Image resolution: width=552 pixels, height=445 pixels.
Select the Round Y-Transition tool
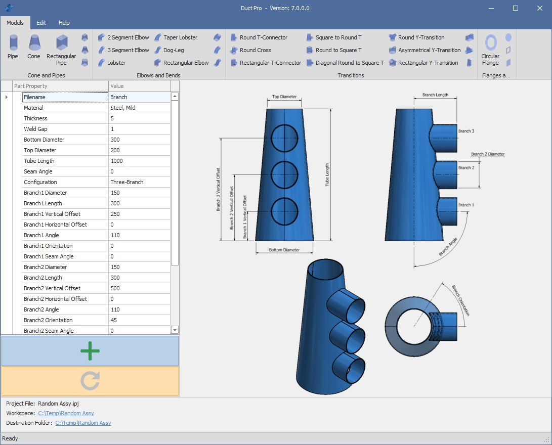coord(416,37)
